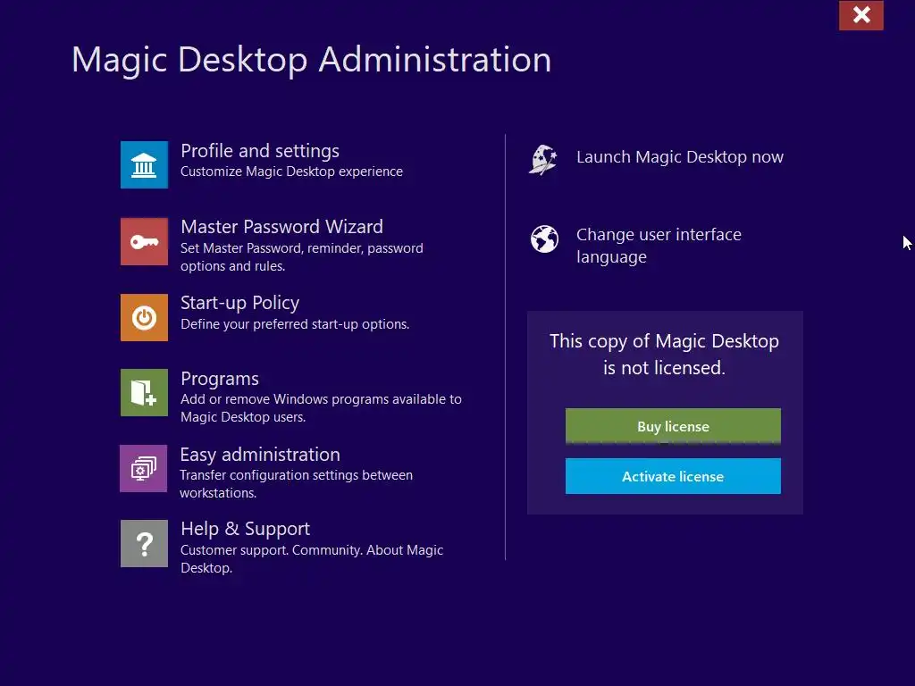Open Easy administration heading

tap(260, 455)
